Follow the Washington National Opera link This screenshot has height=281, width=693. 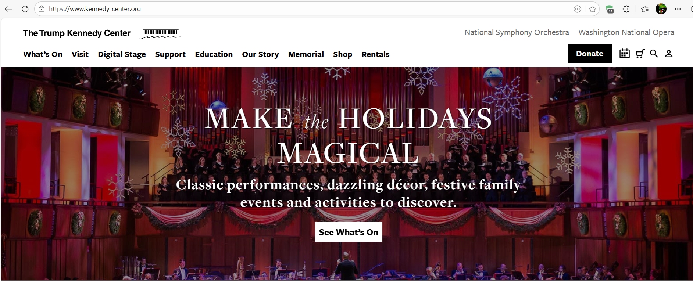click(x=626, y=32)
